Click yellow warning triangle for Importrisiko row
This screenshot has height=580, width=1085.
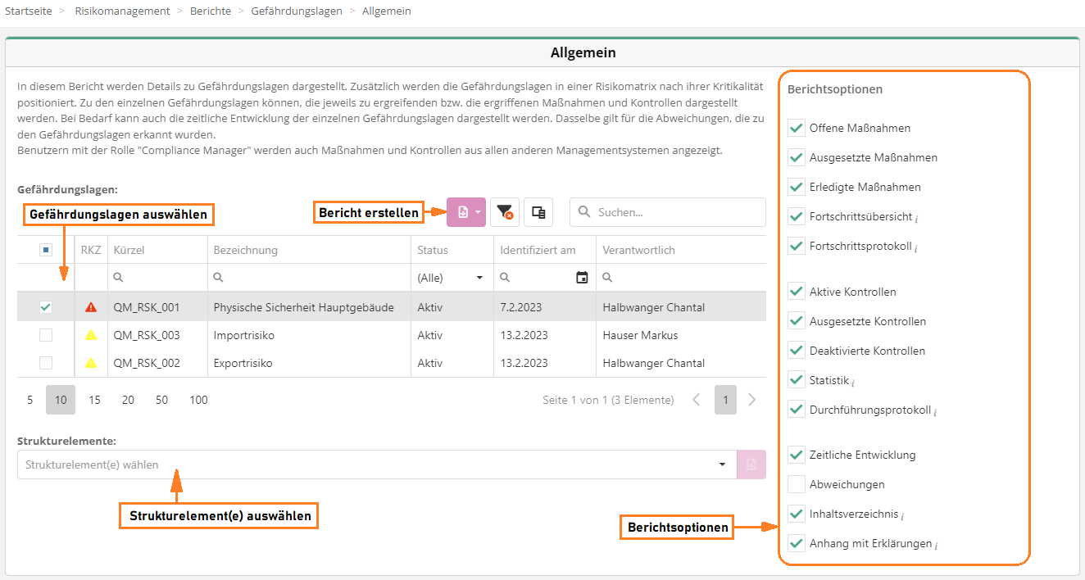pyautogui.click(x=91, y=335)
